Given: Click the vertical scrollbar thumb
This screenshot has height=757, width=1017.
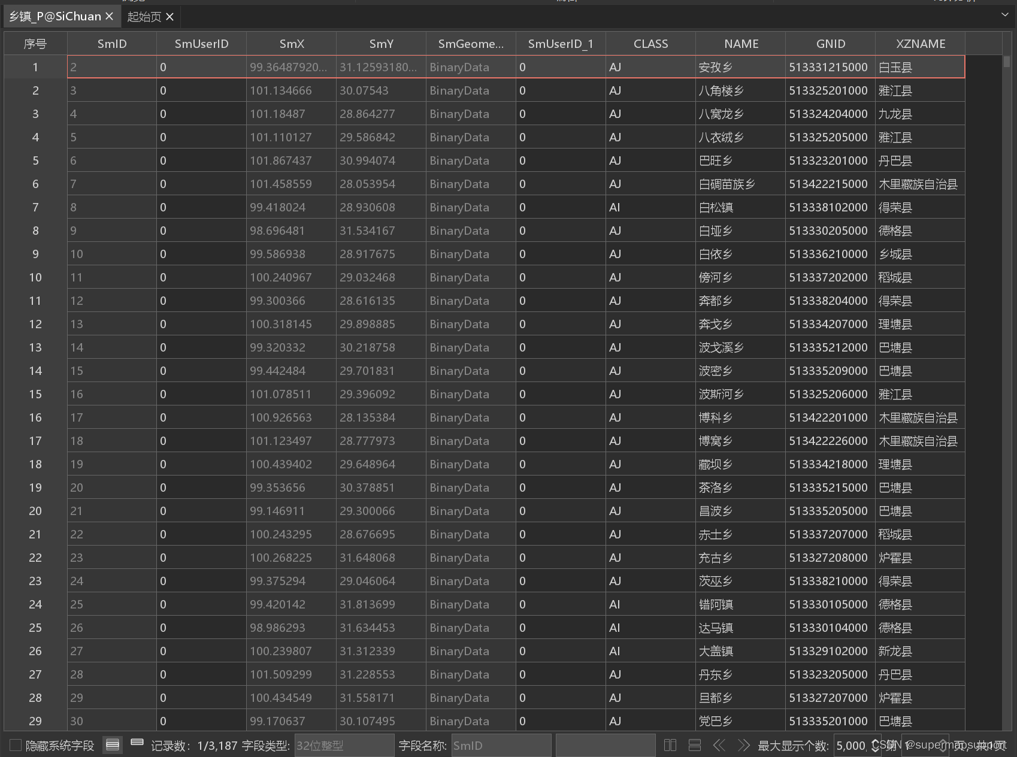Looking at the screenshot, I should (x=1007, y=61).
